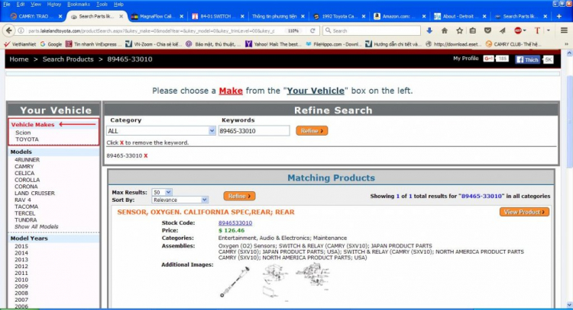Screen dimensions: 573x310
Task: Bookmark this page with the star icon
Action: coord(459,30)
